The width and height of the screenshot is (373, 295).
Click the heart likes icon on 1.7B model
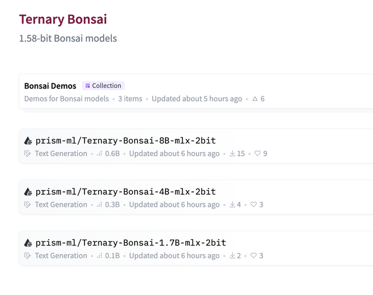254,256
